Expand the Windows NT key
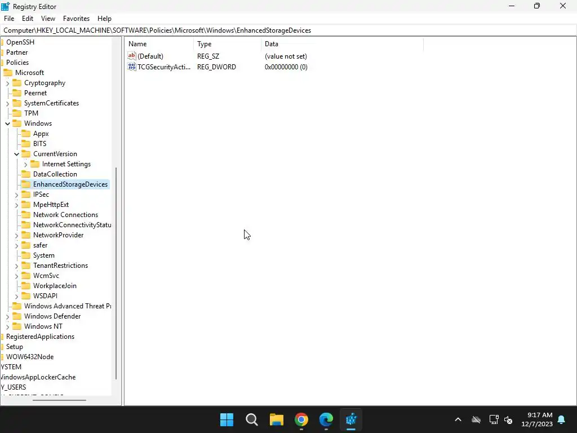The height and width of the screenshot is (433, 577). 7,326
